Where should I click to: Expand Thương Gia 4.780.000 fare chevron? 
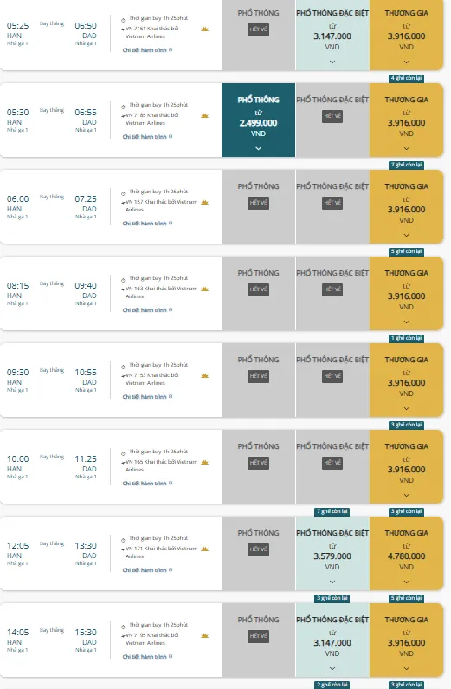point(407,582)
